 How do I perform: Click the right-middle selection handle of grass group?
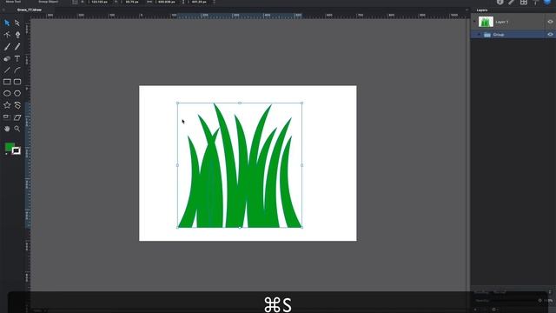(301, 165)
